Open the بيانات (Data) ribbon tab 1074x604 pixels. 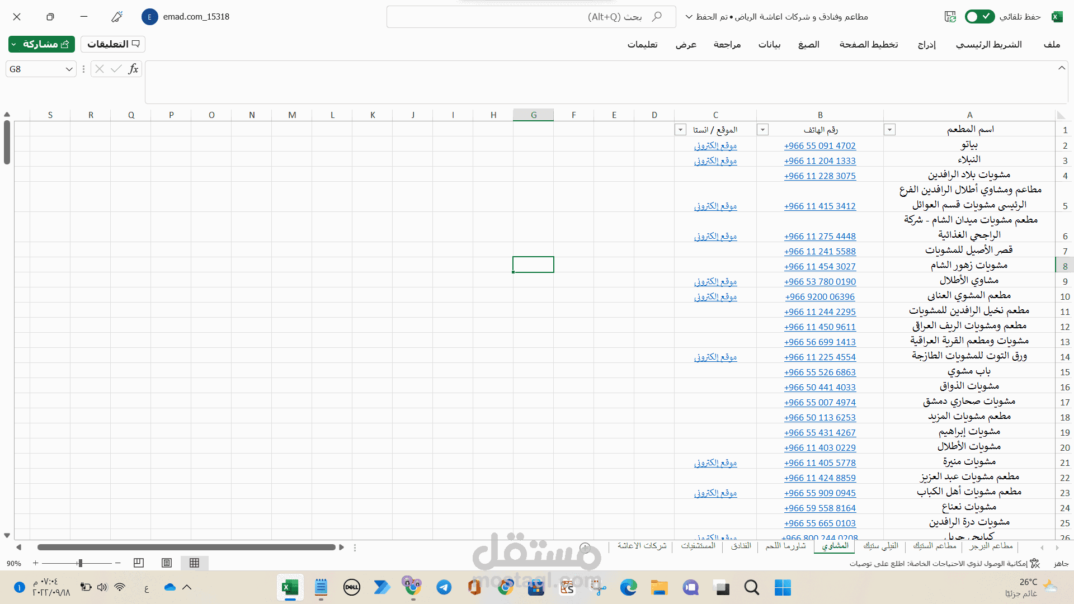click(x=769, y=44)
